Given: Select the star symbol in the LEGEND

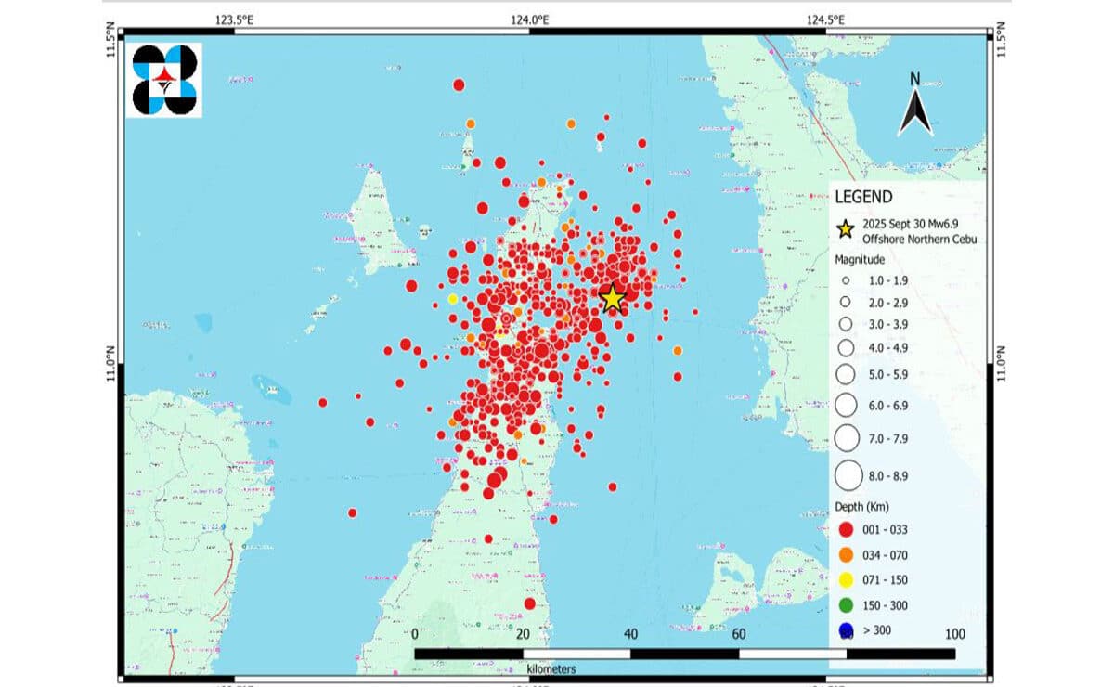Looking at the screenshot, I should tap(846, 227).
